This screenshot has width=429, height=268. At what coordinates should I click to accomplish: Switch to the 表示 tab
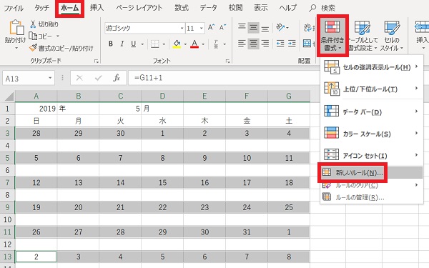click(261, 8)
